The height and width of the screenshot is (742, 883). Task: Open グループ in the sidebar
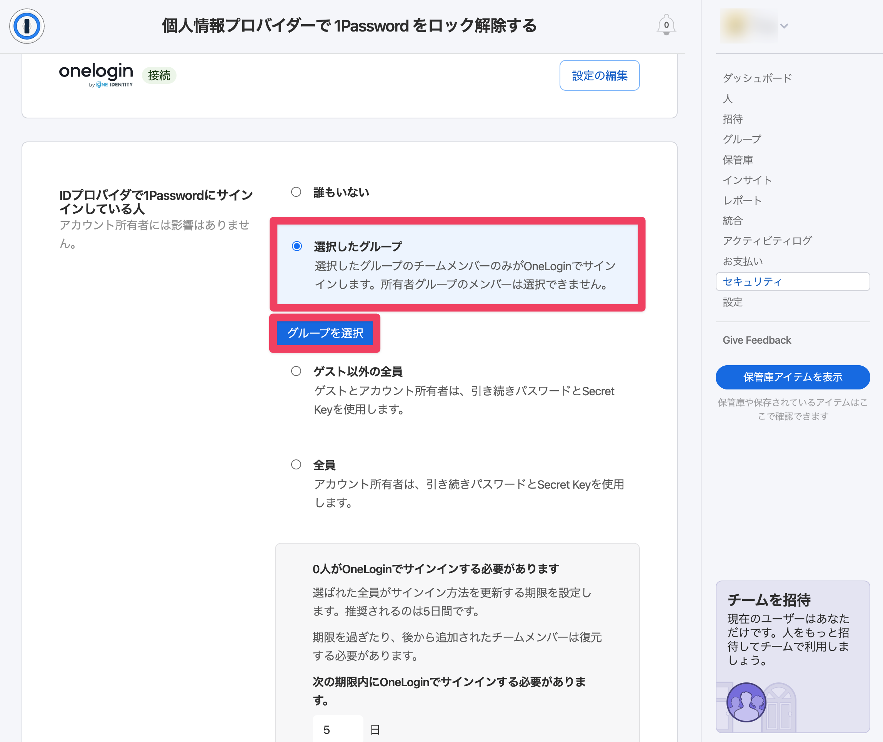click(741, 139)
